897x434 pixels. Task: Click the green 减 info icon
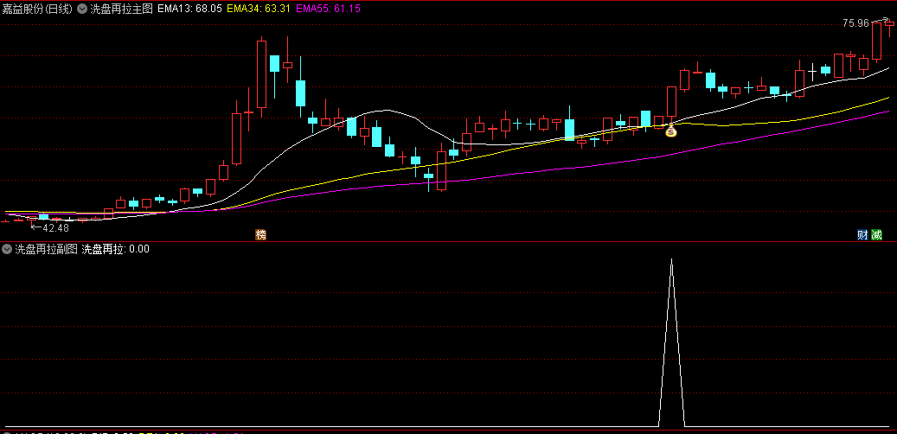tap(876, 235)
